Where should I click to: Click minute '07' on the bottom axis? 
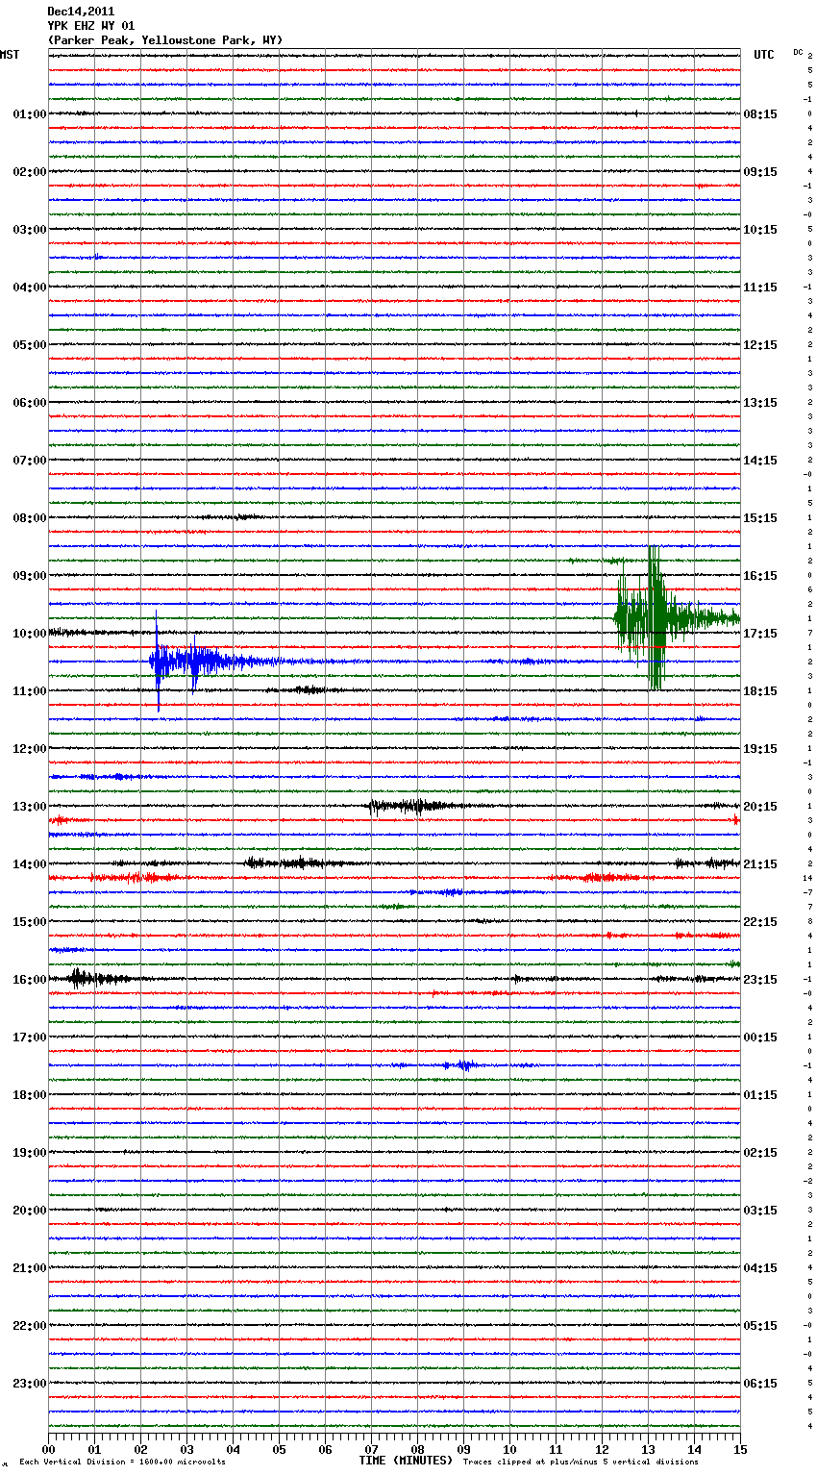click(371, 1449)
